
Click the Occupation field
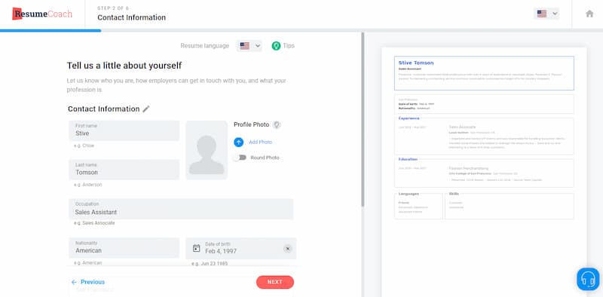(181, 209)
